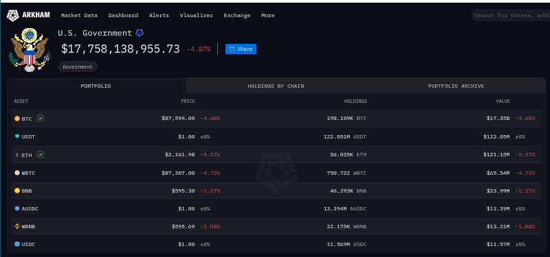Click the BTC asset name
The width and height of the screenshot is (550, 257).
pyautogui.click(x=27, y=119)
